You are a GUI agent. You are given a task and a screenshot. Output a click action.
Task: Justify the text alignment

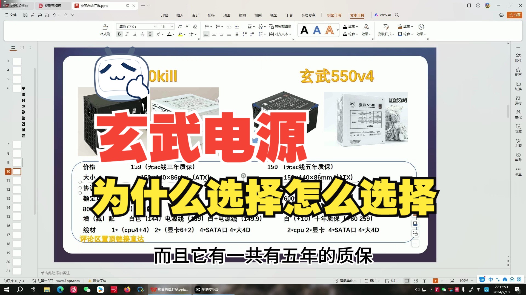point(229,34)
